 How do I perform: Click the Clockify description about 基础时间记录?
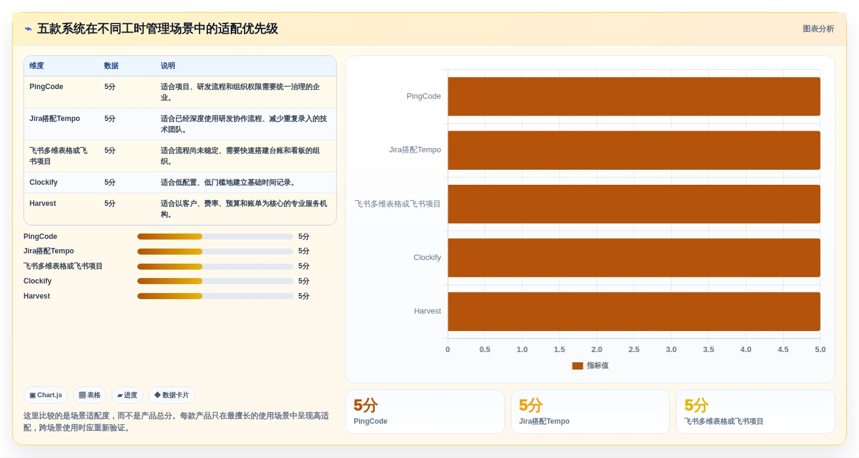coord(228,182)
